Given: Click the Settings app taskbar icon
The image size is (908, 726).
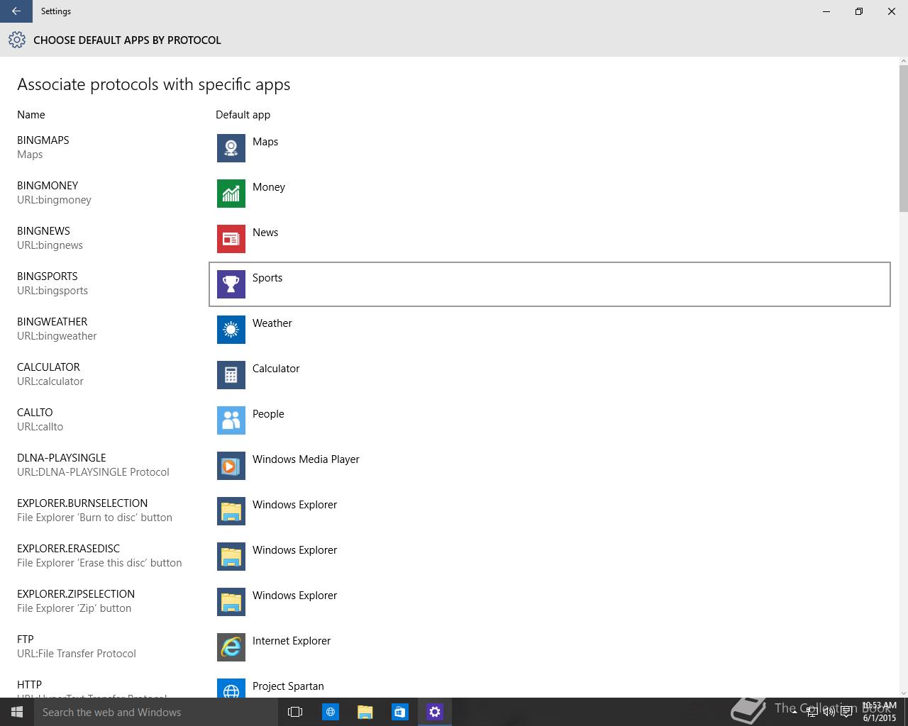Looking at the screenshot, I should (434, 712).
